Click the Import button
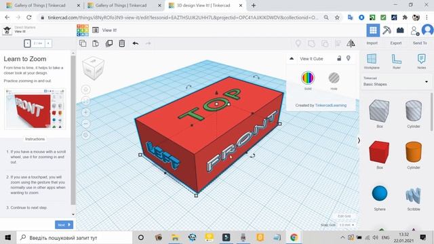This screenshot has width=434, height=244. coord(372,43)
